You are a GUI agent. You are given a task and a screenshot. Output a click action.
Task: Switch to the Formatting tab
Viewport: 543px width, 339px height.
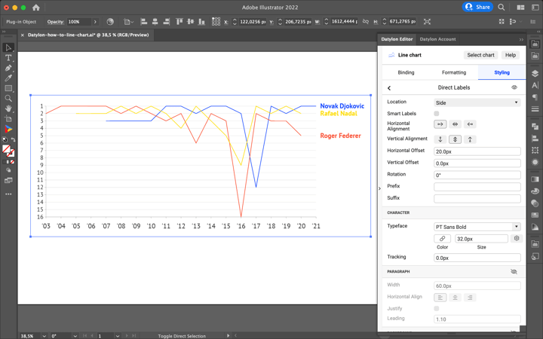point(454,72)
